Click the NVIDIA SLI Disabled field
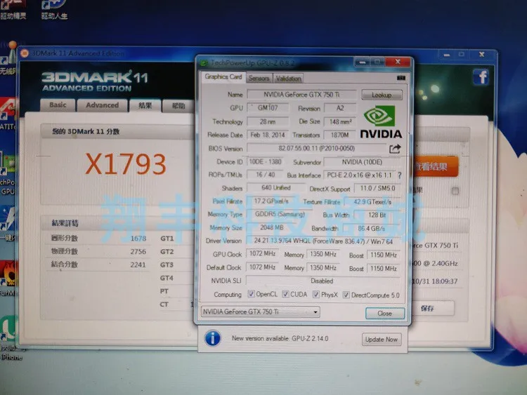This screenshot has height=395, width=527. (x=323, y=281)
